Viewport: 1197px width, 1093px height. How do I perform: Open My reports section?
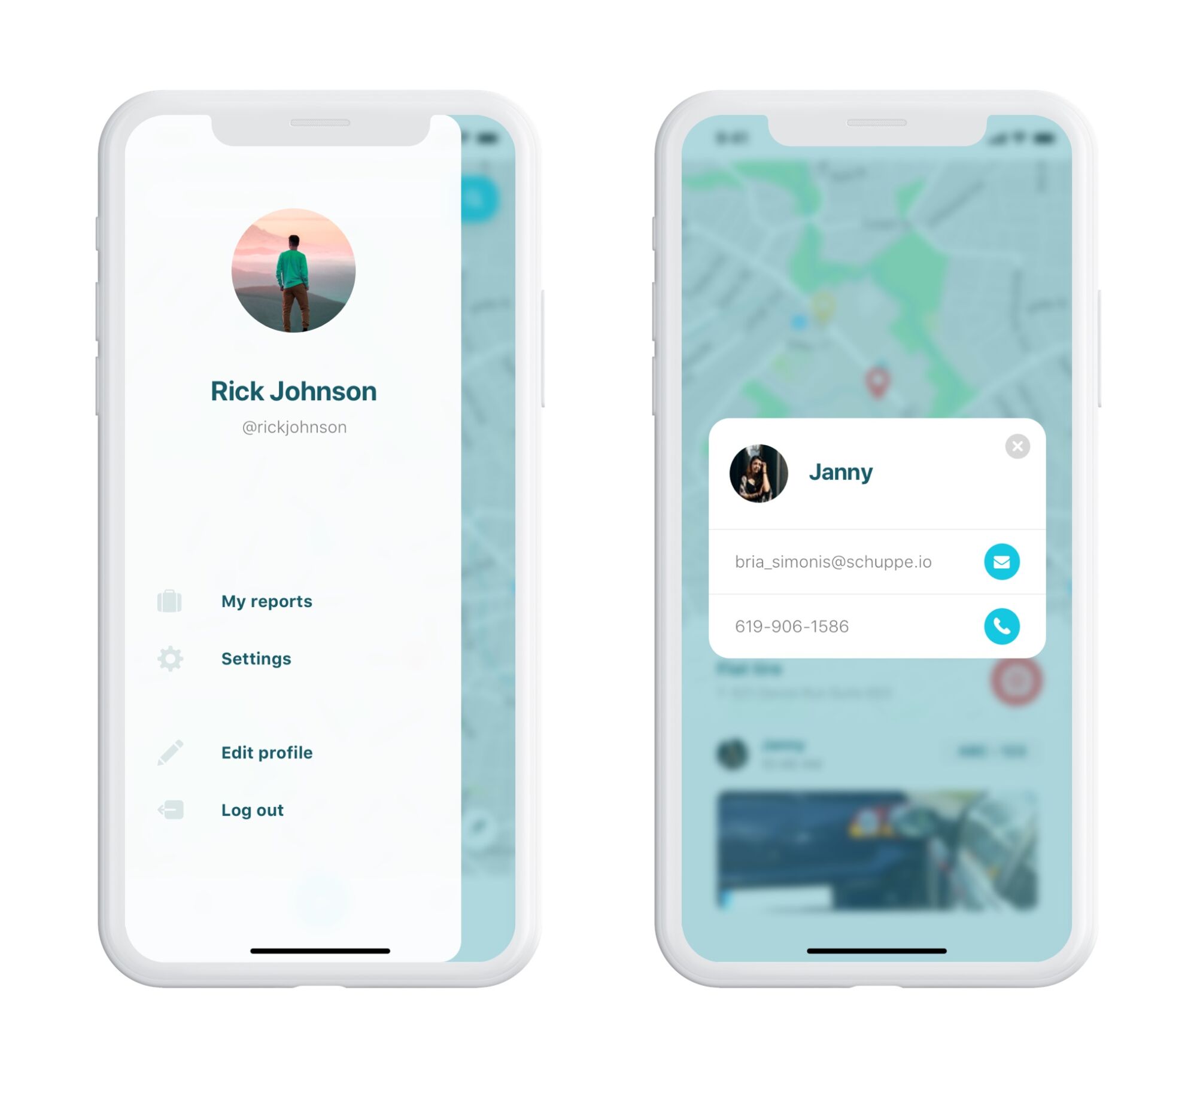266,600
